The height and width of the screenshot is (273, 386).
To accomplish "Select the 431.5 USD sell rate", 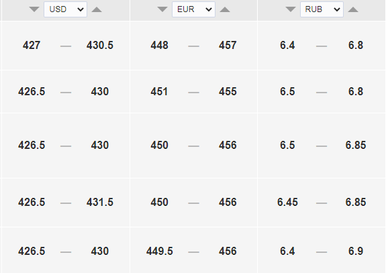I will (100, 202).
